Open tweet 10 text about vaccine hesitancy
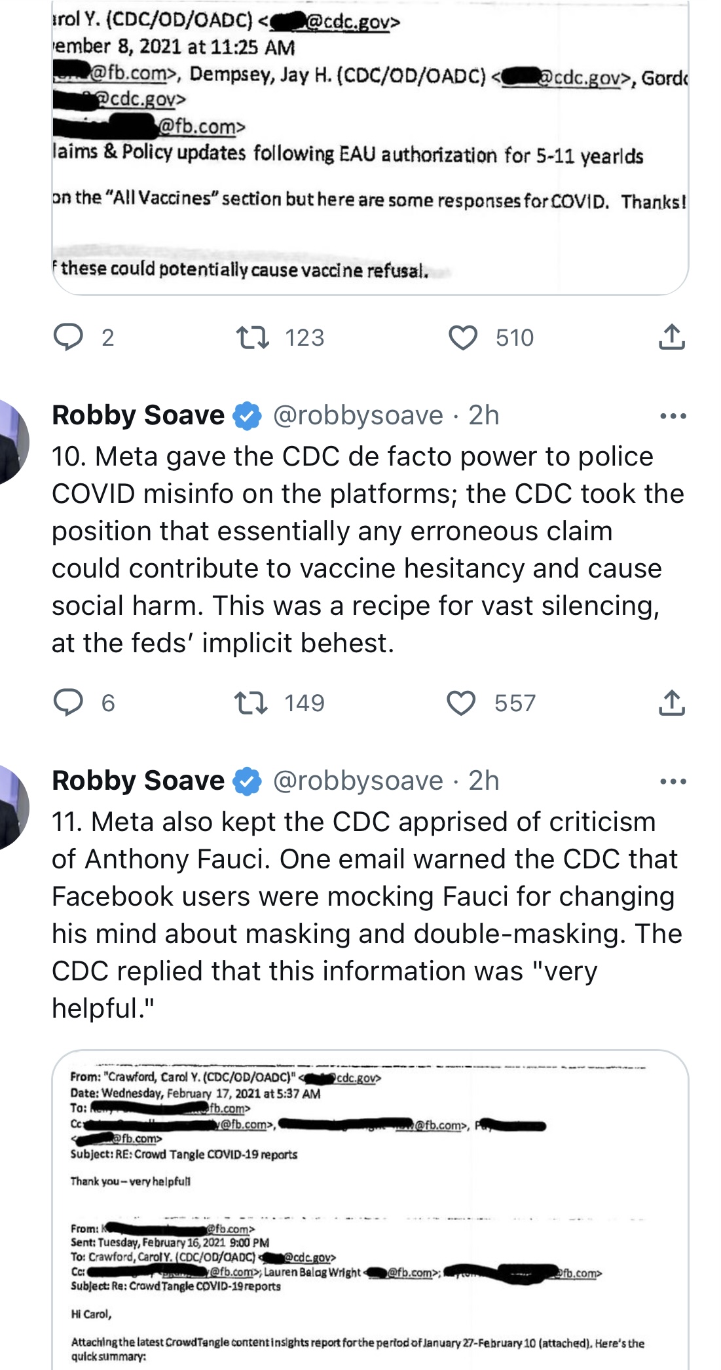 point(368,549)
